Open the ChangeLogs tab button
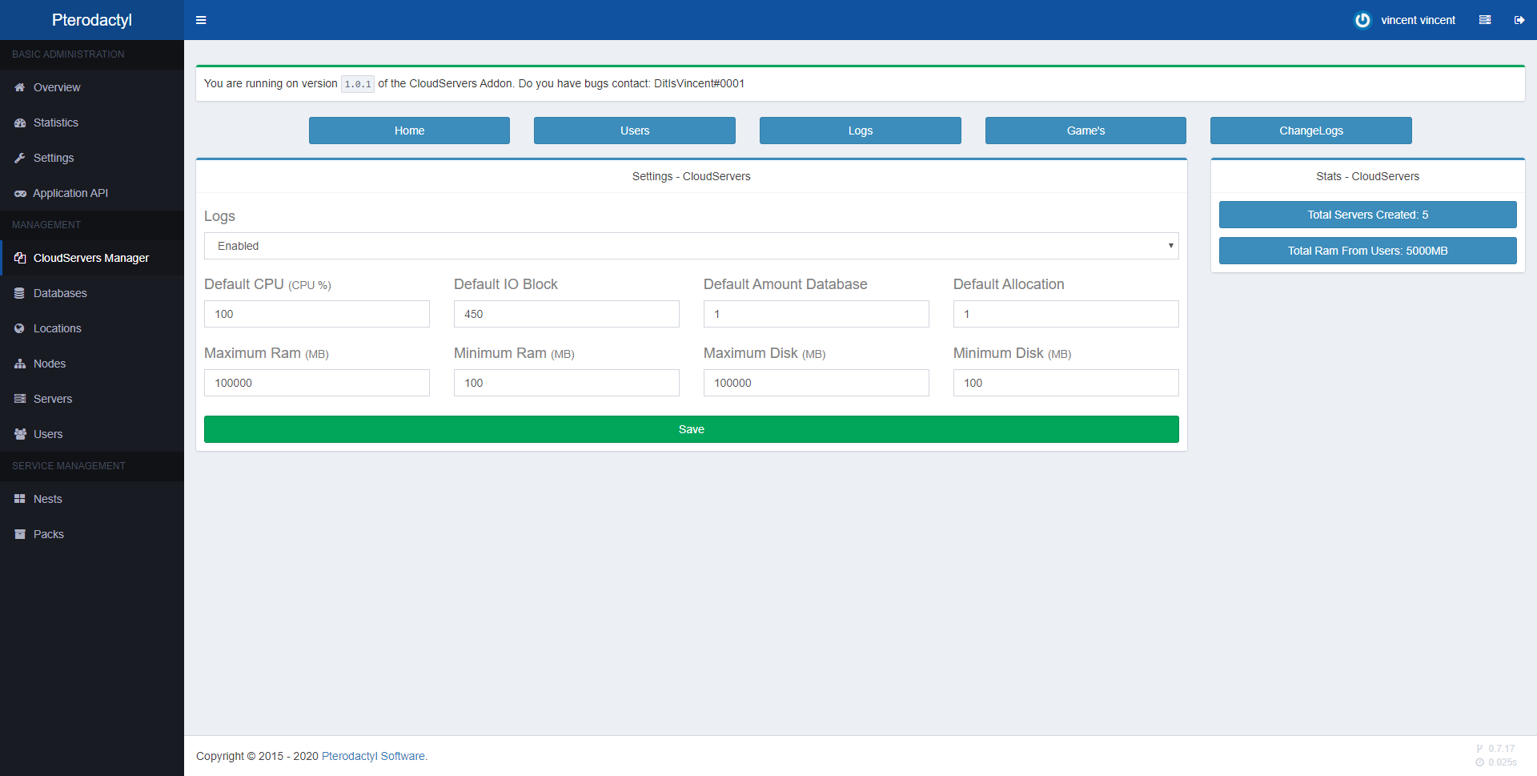 (1310, 131)
